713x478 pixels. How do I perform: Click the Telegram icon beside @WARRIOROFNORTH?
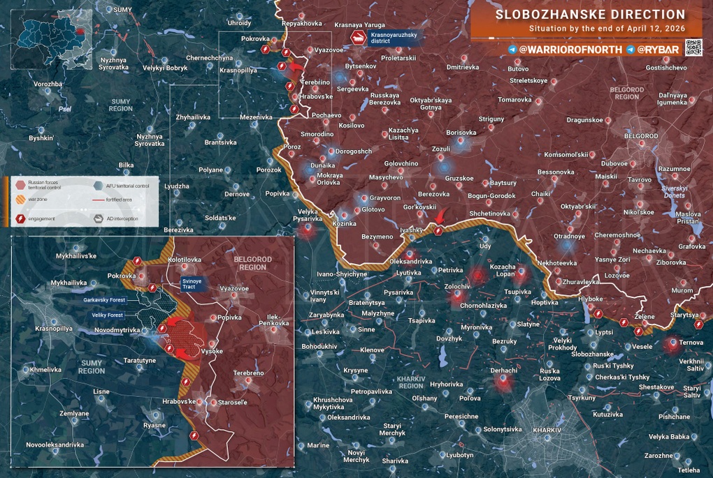(512, 50)
